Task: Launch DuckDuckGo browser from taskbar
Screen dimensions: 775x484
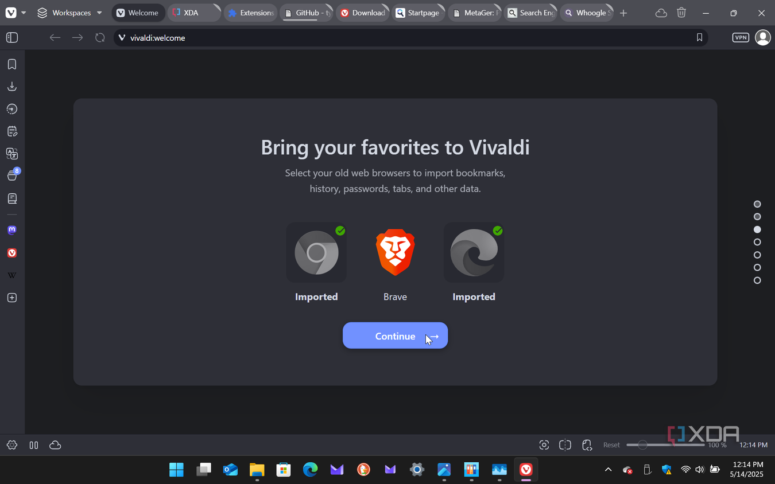Action: [x=363, y=470]
